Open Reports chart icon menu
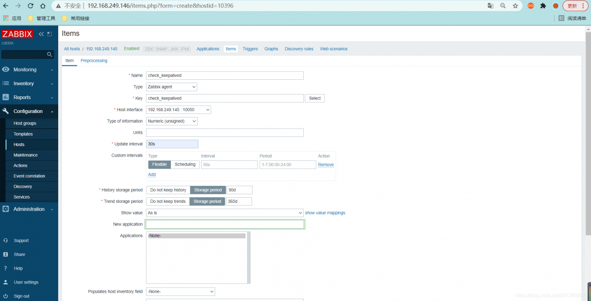 6,97
